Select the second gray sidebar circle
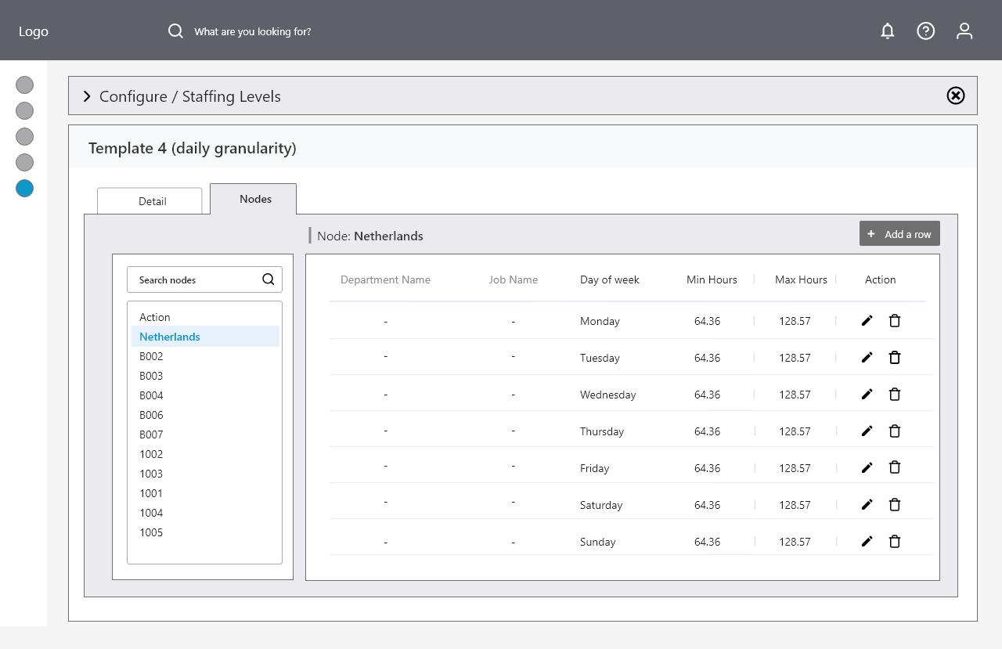Viewport: 1002px width, 649px height. tap(25, 110)
